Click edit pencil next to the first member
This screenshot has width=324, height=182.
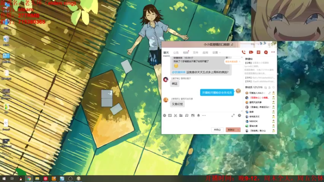click(x=269, y=93)
